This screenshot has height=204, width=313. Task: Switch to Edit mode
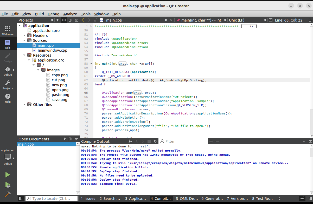click(8, 44)
